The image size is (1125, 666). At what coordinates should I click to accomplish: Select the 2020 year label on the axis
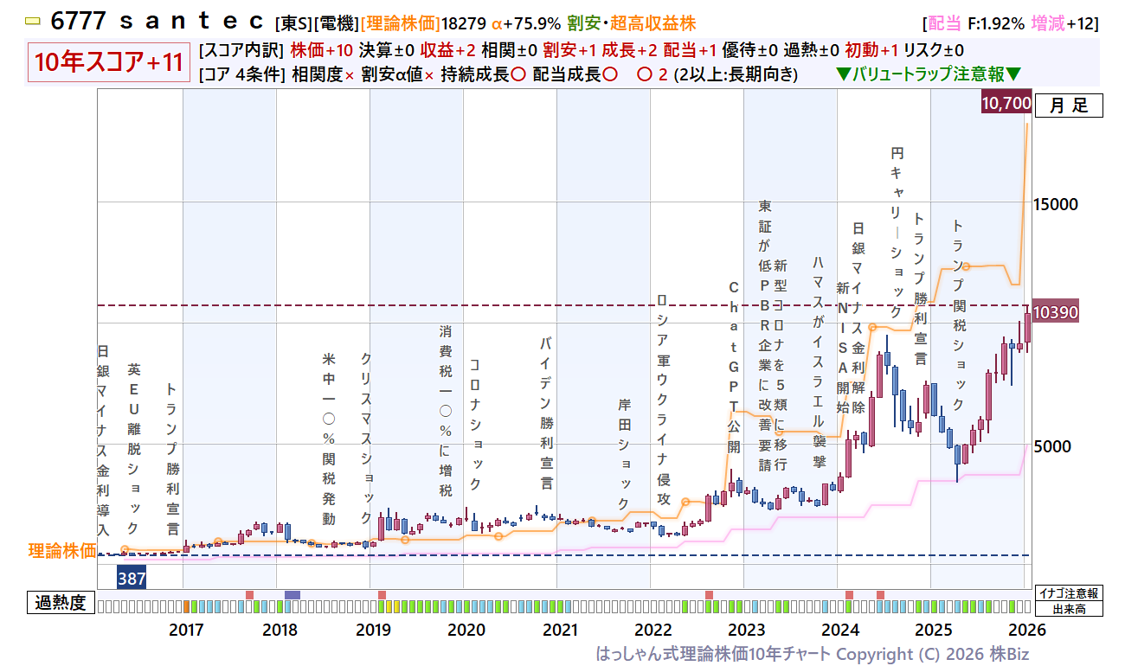tap(466, 629)
